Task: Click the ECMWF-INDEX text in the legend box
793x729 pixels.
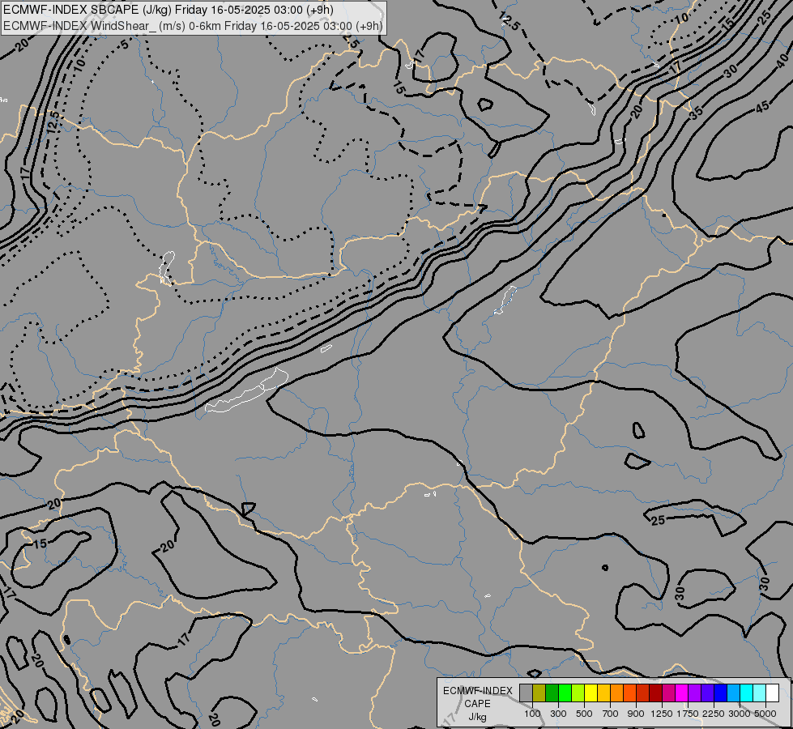Action: (x=477, y=691)
